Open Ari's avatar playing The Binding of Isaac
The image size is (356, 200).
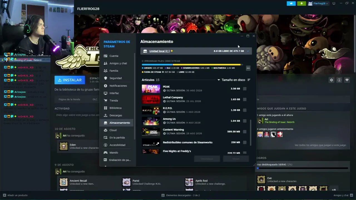tap(260, 121)
